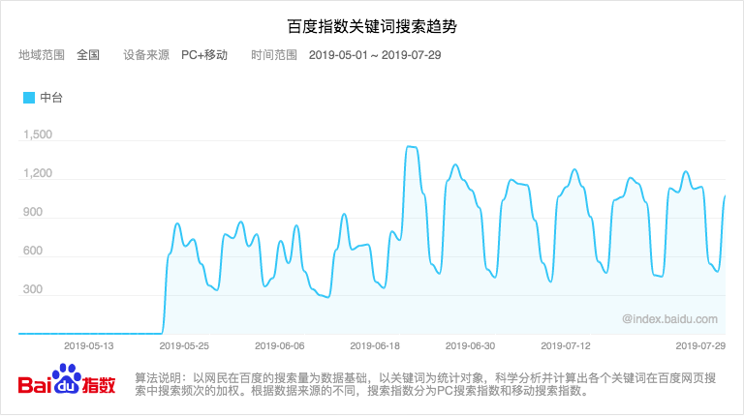744x416 pixels.
Task: Click the 600 y-axis label
Action: [33, 251]
